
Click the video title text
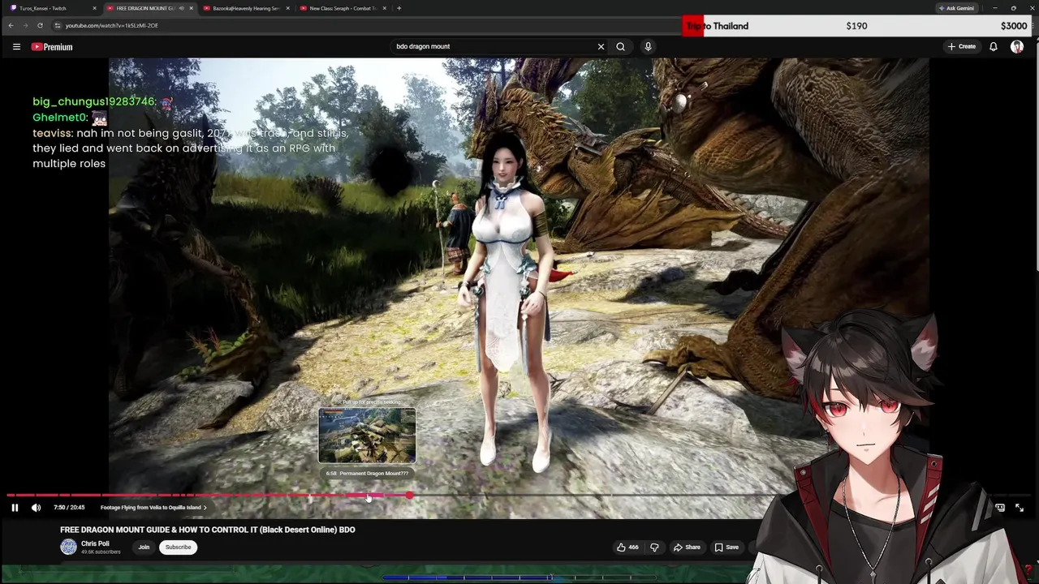(208, 530)
